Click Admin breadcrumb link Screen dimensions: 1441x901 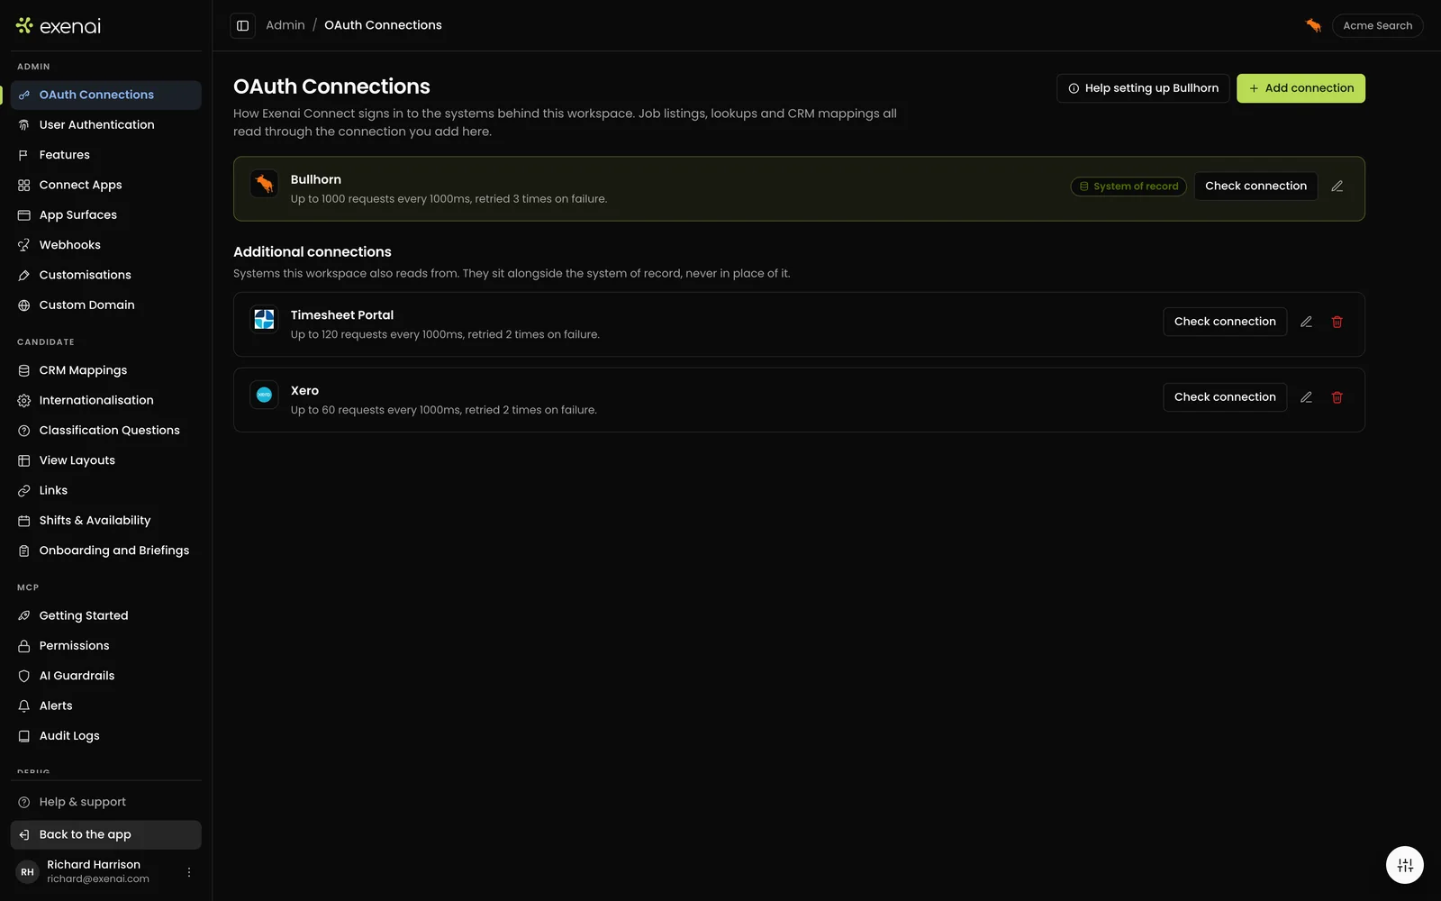coord(285,25)
